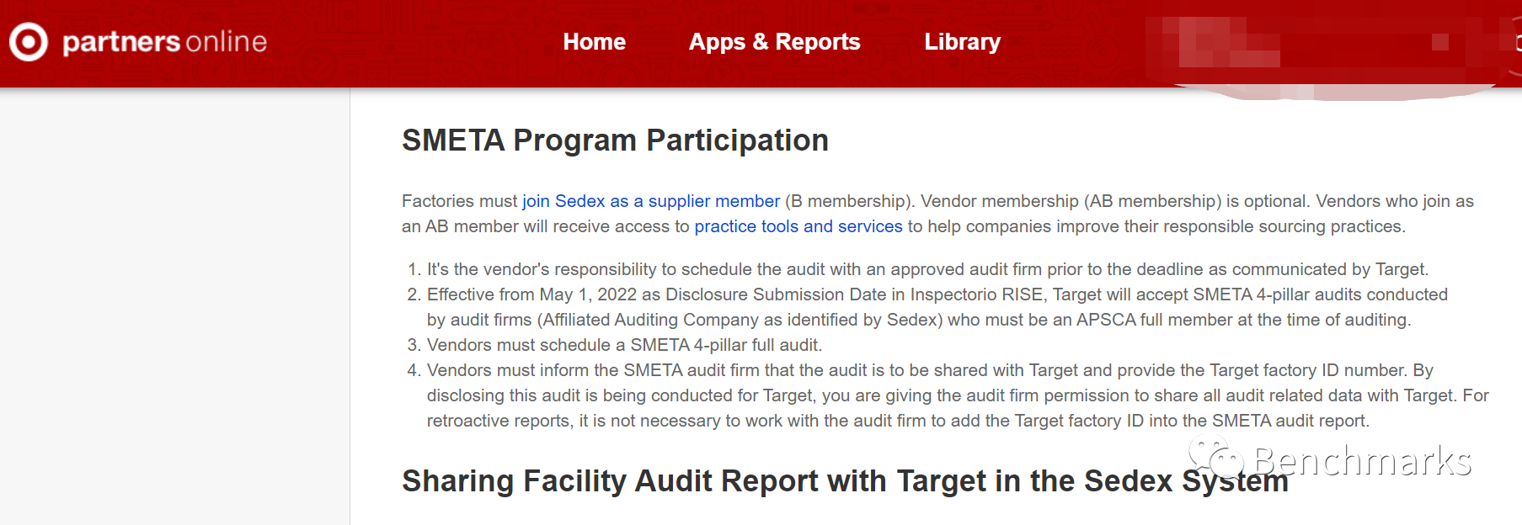
Task: Click the Sharing Facility Audit Report heading
Action: click(x=845, y=481)
